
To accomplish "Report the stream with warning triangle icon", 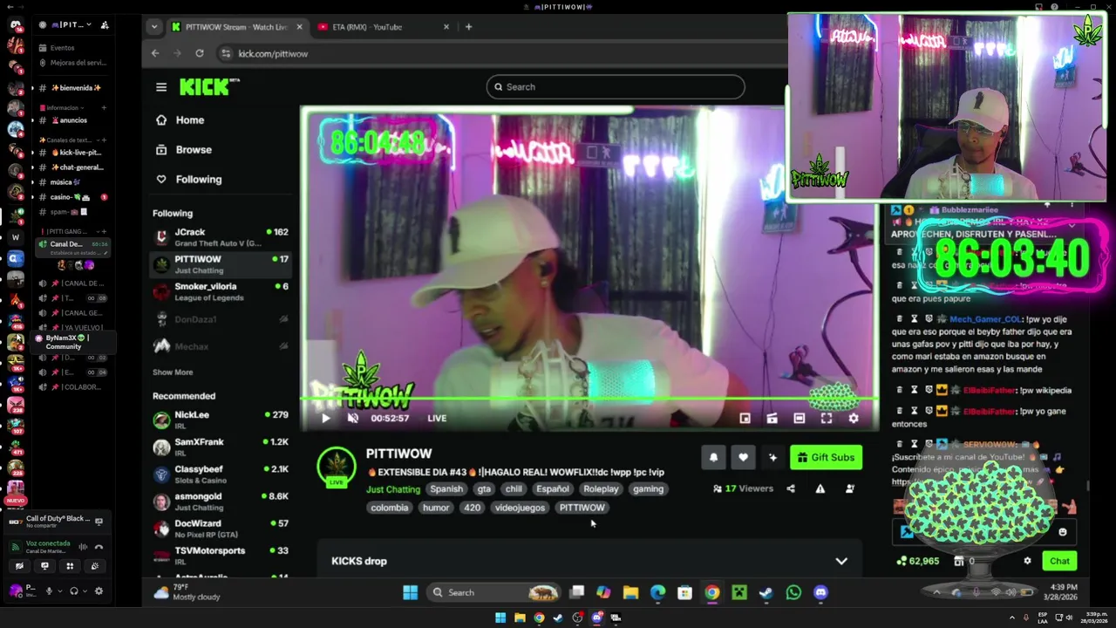I will coord(820,488).
